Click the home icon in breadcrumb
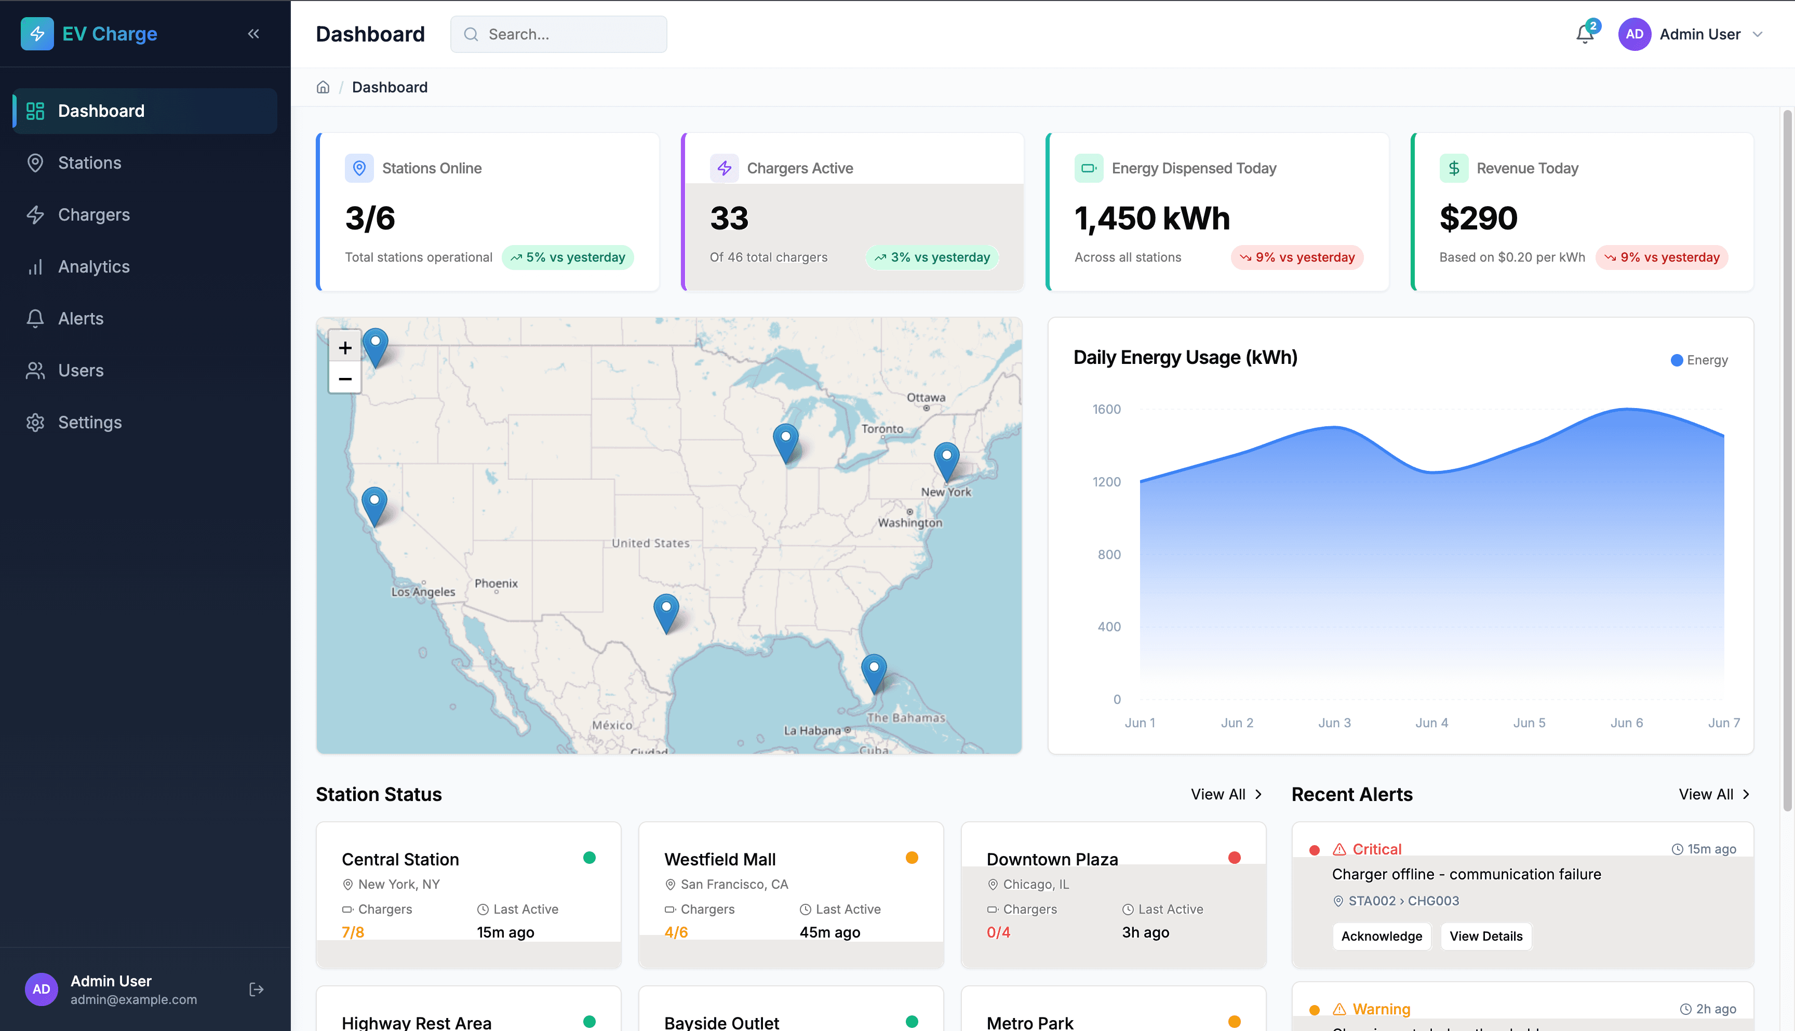 pyautogui.click(x=323, y=86)
